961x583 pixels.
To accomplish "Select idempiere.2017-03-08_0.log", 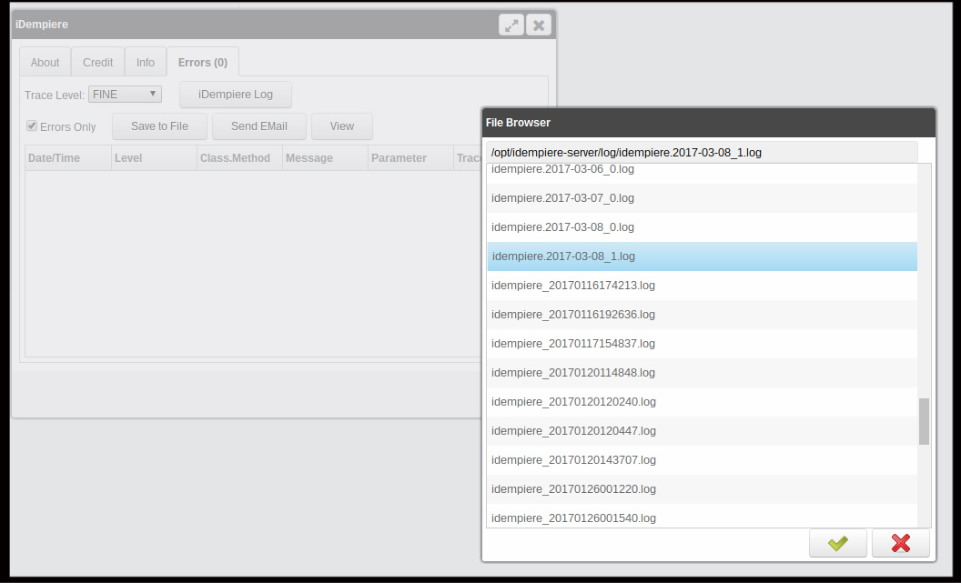I will pyautogui.click(x=703, y=227).
